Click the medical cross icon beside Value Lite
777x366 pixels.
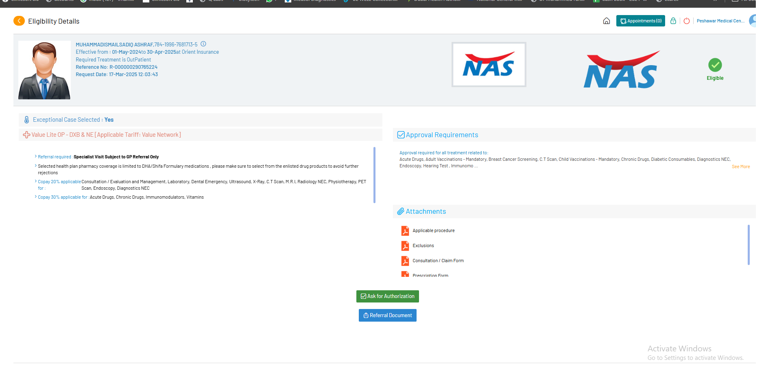coord(26,135)
